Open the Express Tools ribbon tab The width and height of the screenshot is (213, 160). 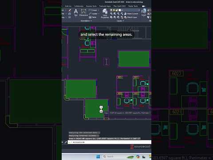tap(91, 6)
